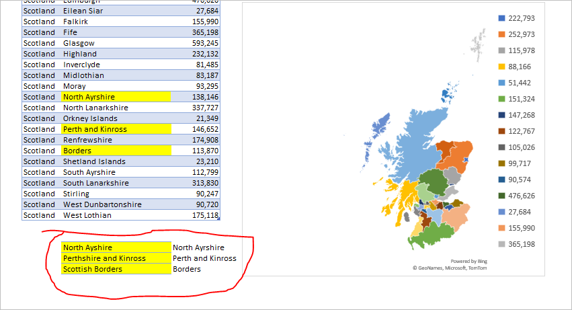Click the Stirling cell
572x310 pixels.
(x=116, y=194)
